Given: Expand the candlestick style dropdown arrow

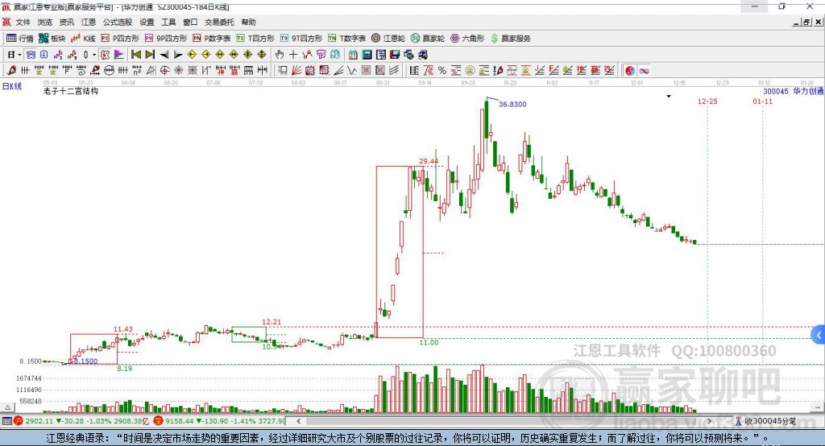Looking at the screenshot, I should pos(94,55).
